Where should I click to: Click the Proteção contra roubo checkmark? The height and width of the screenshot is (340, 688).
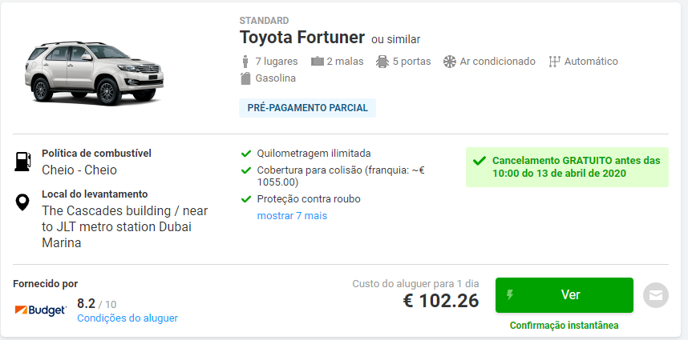(245, 199)
